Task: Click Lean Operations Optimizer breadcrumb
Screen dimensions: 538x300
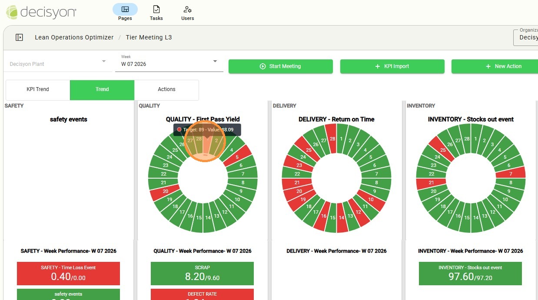Action: coord(74,37)
